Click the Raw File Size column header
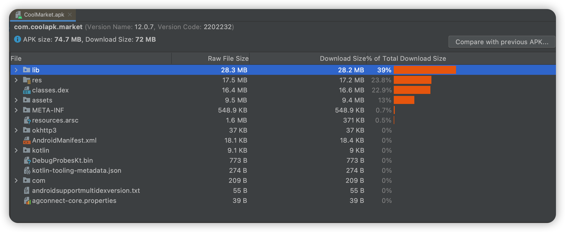 click(210, 59)
